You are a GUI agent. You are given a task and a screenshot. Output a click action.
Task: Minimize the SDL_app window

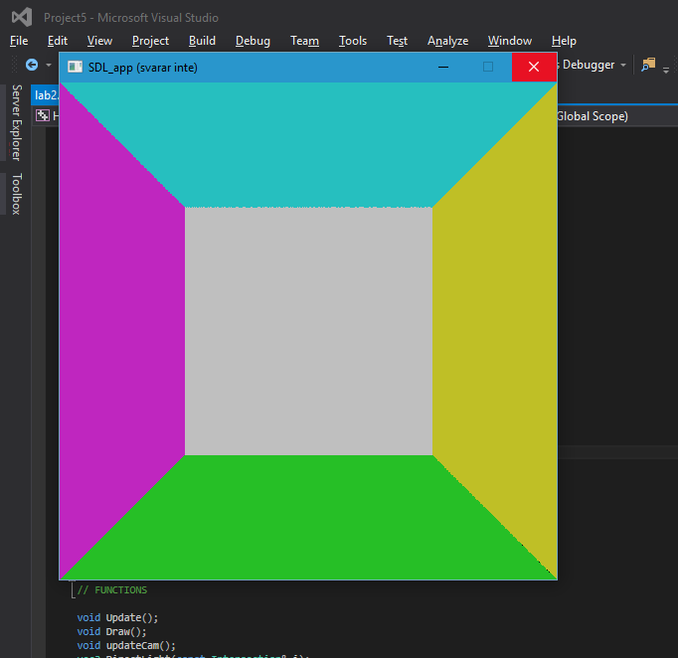[443, 67]
